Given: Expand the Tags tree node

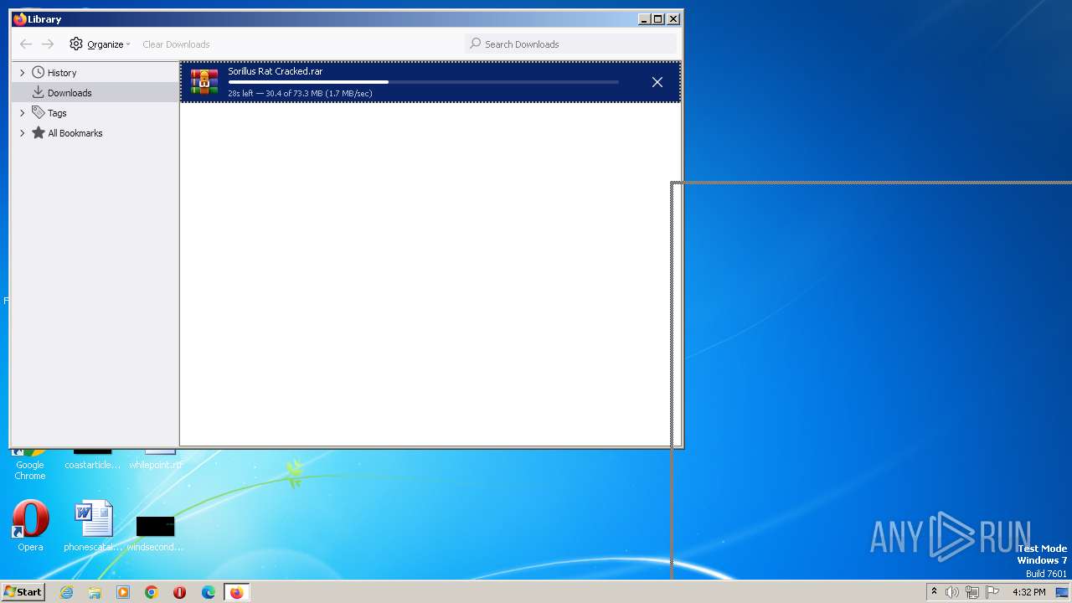Looking at the screenshot, I should tap(23, 113).
